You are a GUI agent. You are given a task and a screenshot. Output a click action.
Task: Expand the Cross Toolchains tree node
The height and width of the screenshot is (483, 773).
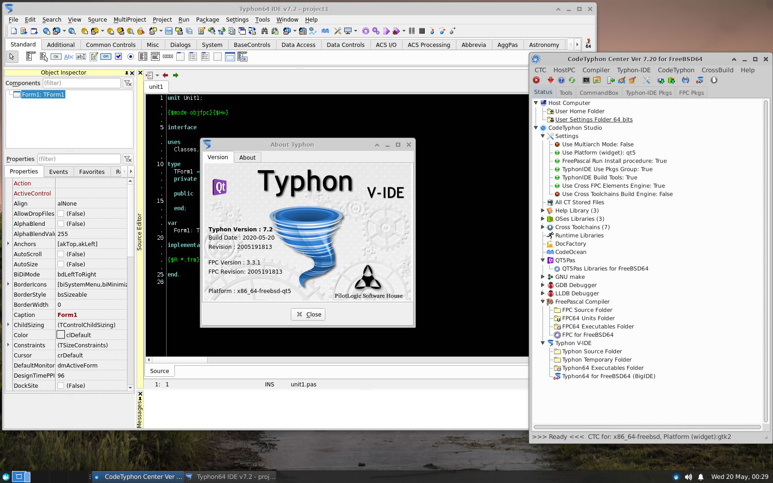pos(542,227)
